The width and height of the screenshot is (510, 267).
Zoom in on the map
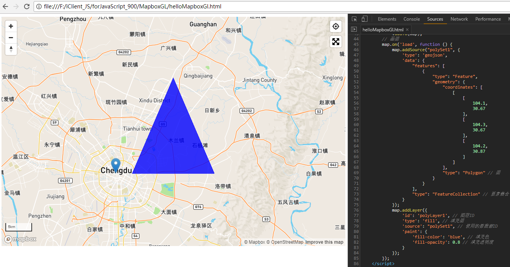tap(11, 26)
